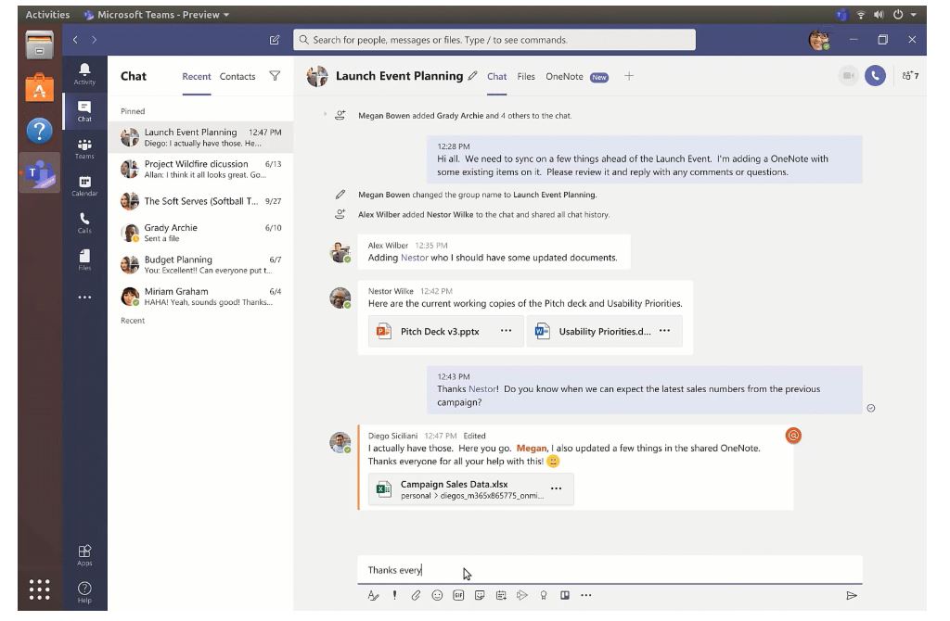Send the message with arrow icon
The width and height of the screenshot is (950, 621).
[852, 596]
